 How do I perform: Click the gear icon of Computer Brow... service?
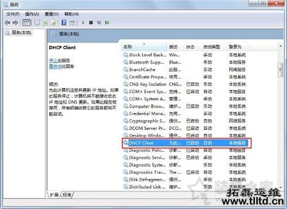(x=126, y=106)
